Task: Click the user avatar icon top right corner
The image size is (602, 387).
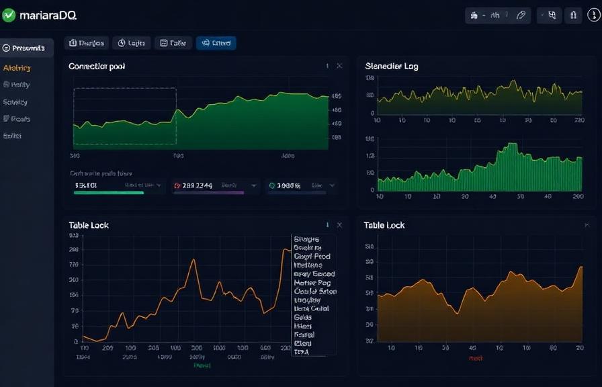Action: (594, 15)
